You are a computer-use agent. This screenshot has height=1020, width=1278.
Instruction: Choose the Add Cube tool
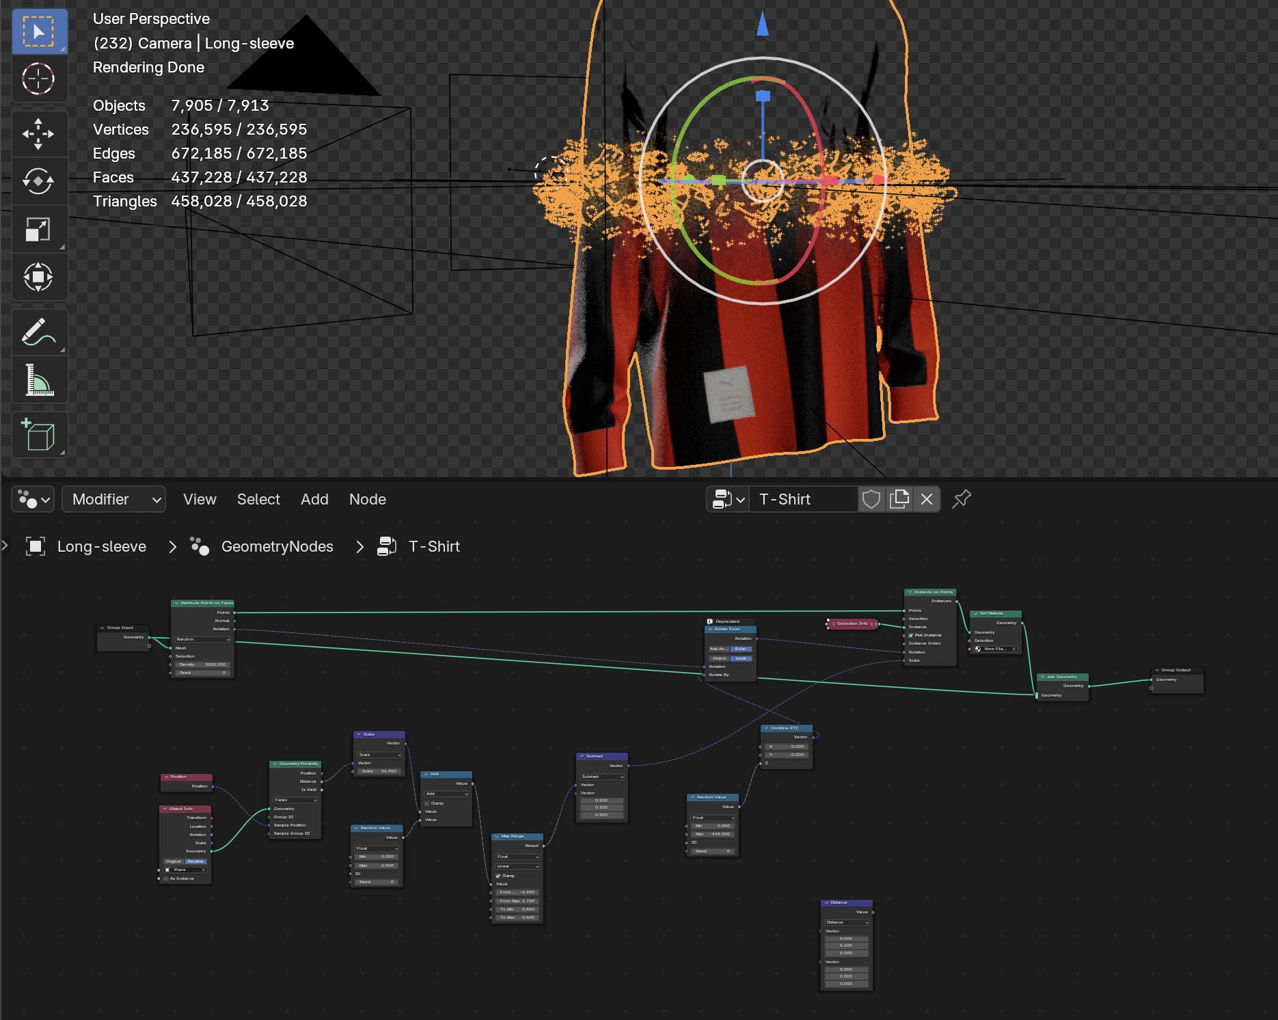point(39,434)
